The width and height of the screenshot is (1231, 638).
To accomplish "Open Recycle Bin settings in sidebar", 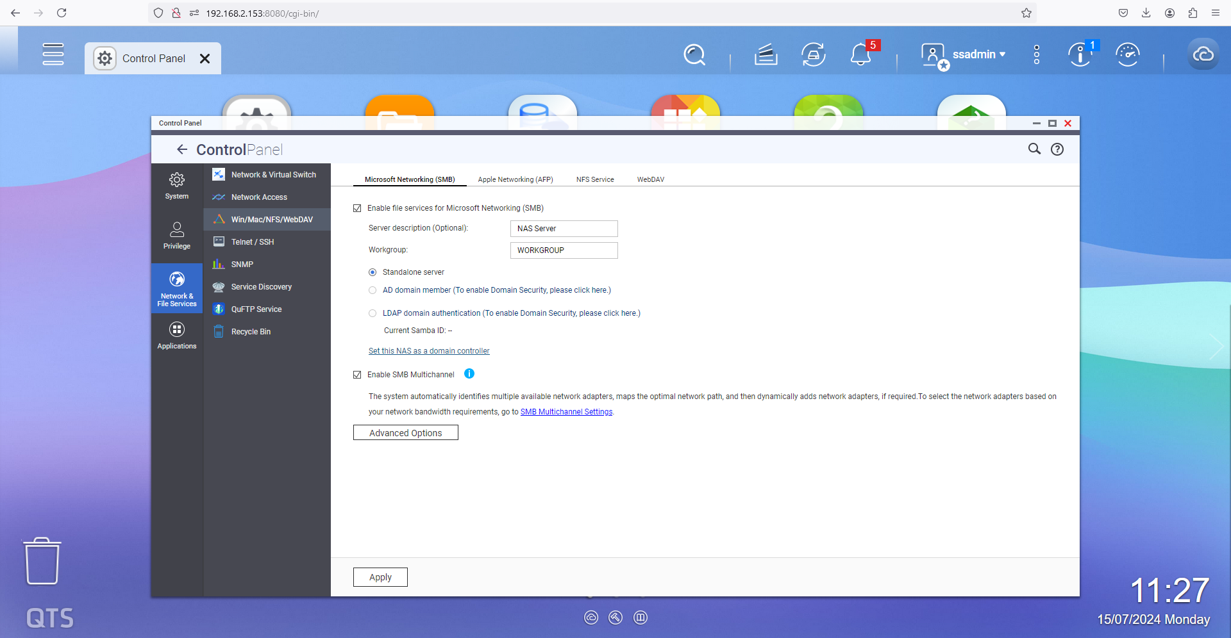I will coord(267,332).
